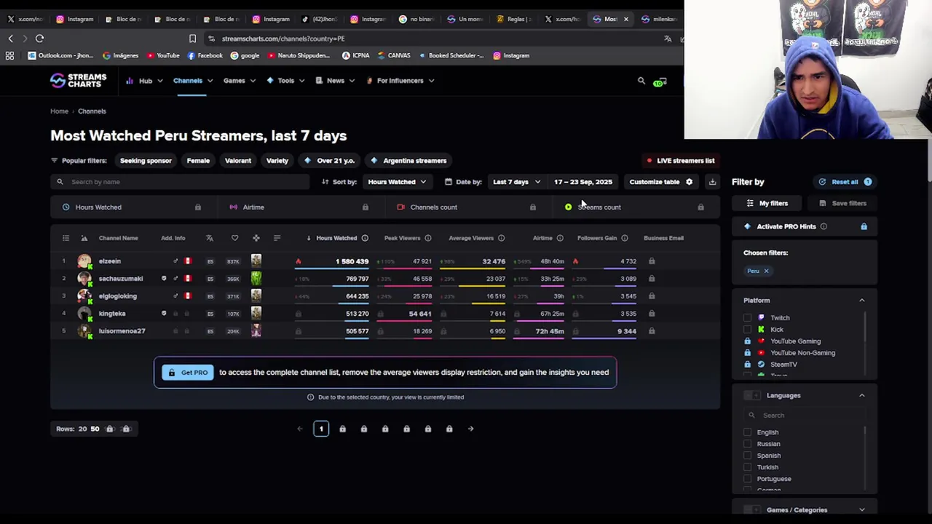This screenshot has width=932, height=524.
Task: Check the Spanish language checkbox
Action: pos(747,456)
